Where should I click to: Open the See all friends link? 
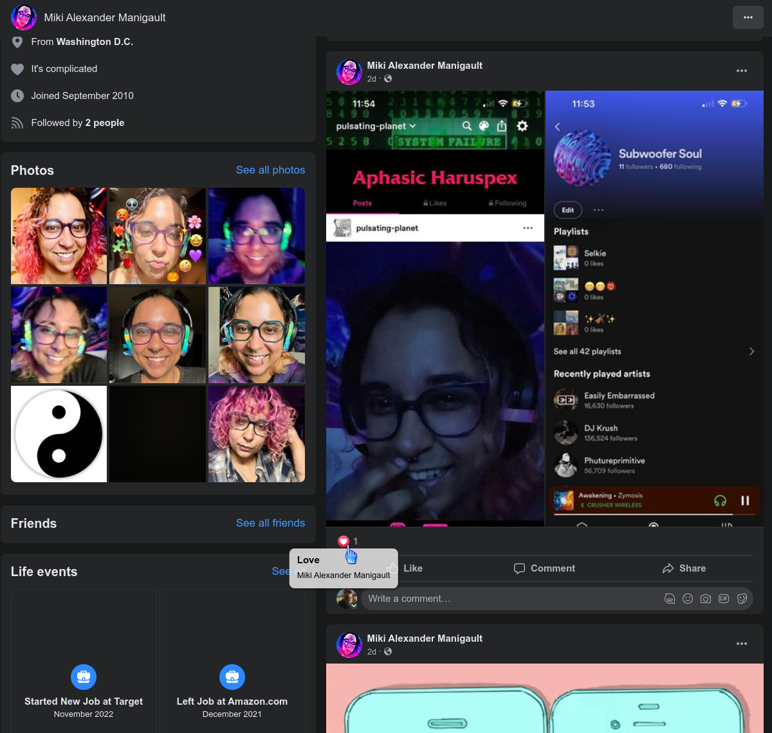(x=270, y=523)
